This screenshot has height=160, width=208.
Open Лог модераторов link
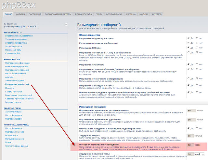14,46
